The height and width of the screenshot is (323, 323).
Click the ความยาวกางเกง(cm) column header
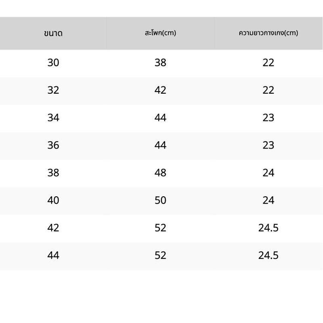(x=268, y=33)
